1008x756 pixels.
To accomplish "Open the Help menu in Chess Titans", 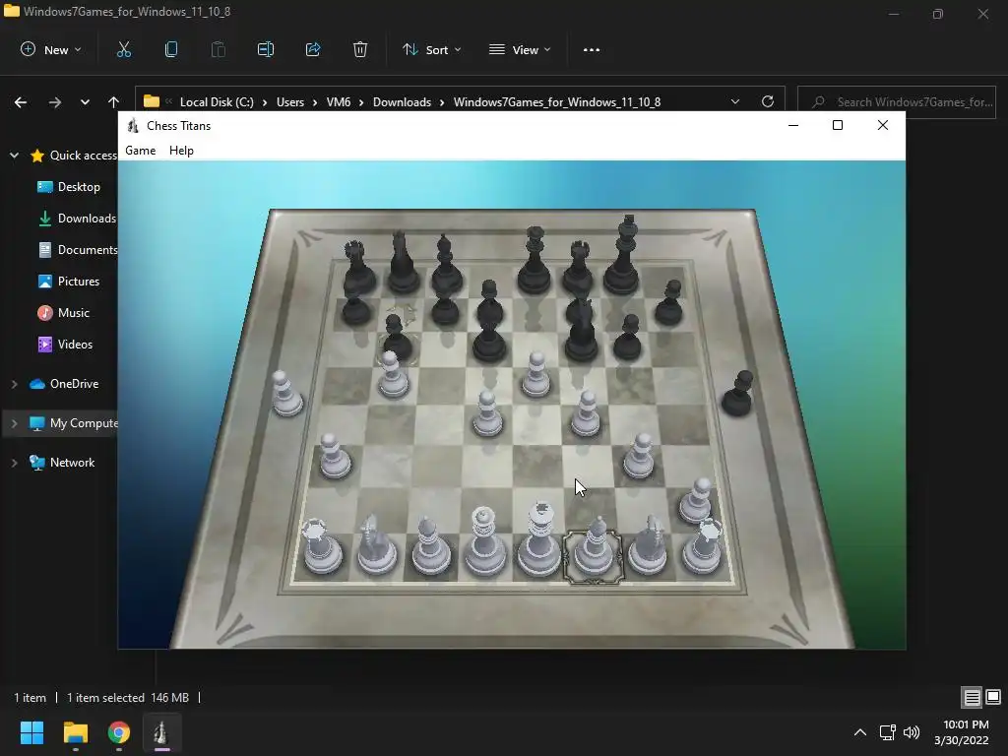I will click(181, 151).
